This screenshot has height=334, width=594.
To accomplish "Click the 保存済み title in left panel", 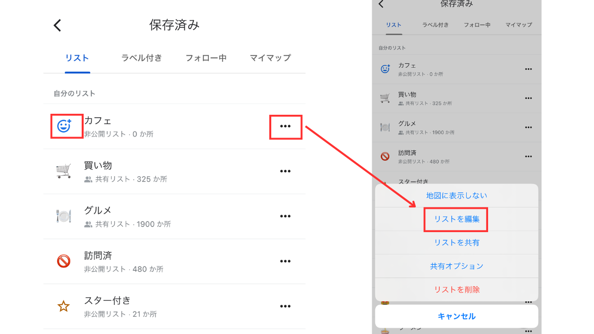I will 174,25.
